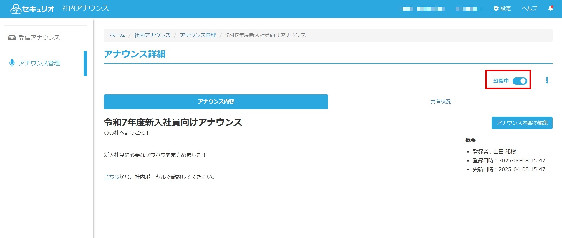This screenshot has width=562, height=238.
Task: Switch to the 共有状況 tab
Action: click(440, 102)
